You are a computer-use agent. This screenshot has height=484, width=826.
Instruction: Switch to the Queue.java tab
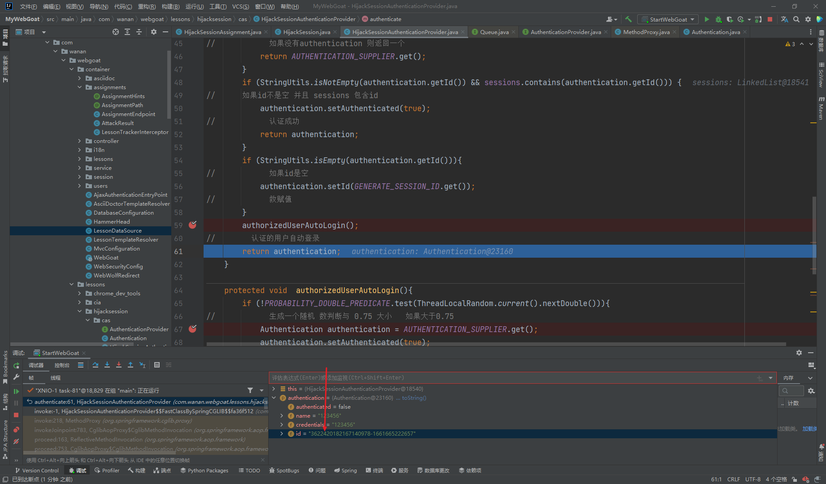pos(494,32)
